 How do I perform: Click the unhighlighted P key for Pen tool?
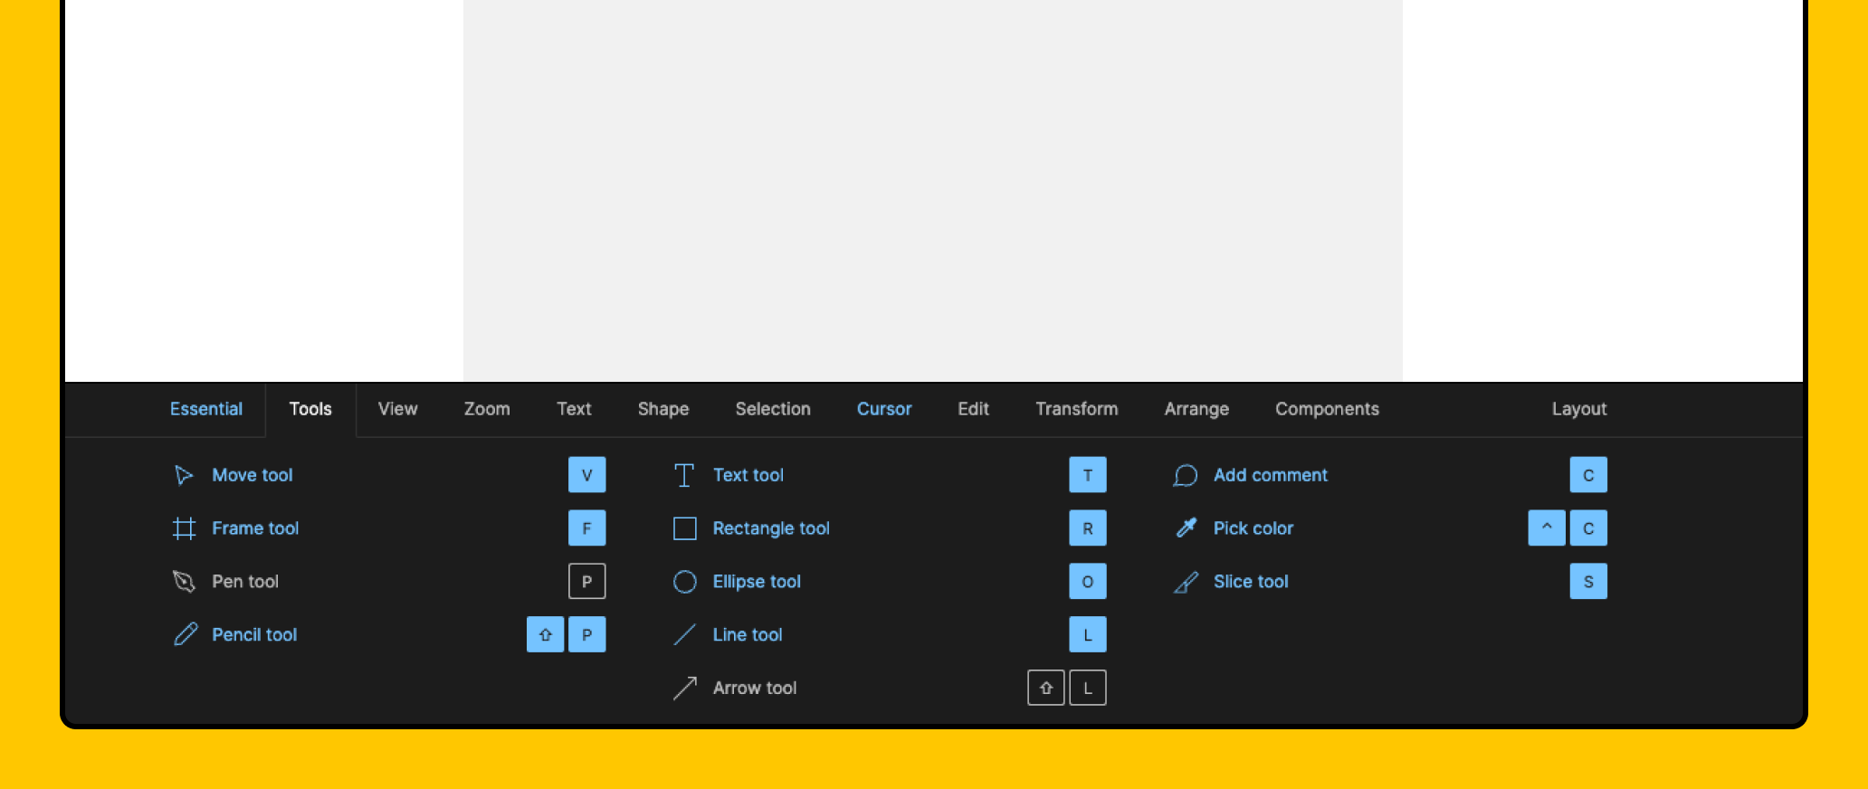(586, 582)
